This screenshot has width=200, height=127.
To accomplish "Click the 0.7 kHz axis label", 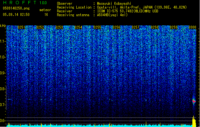I will coord(3,105).
